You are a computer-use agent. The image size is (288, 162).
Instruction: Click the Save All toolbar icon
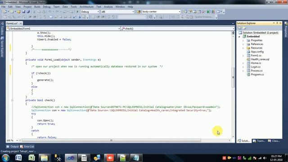point(28,12)
